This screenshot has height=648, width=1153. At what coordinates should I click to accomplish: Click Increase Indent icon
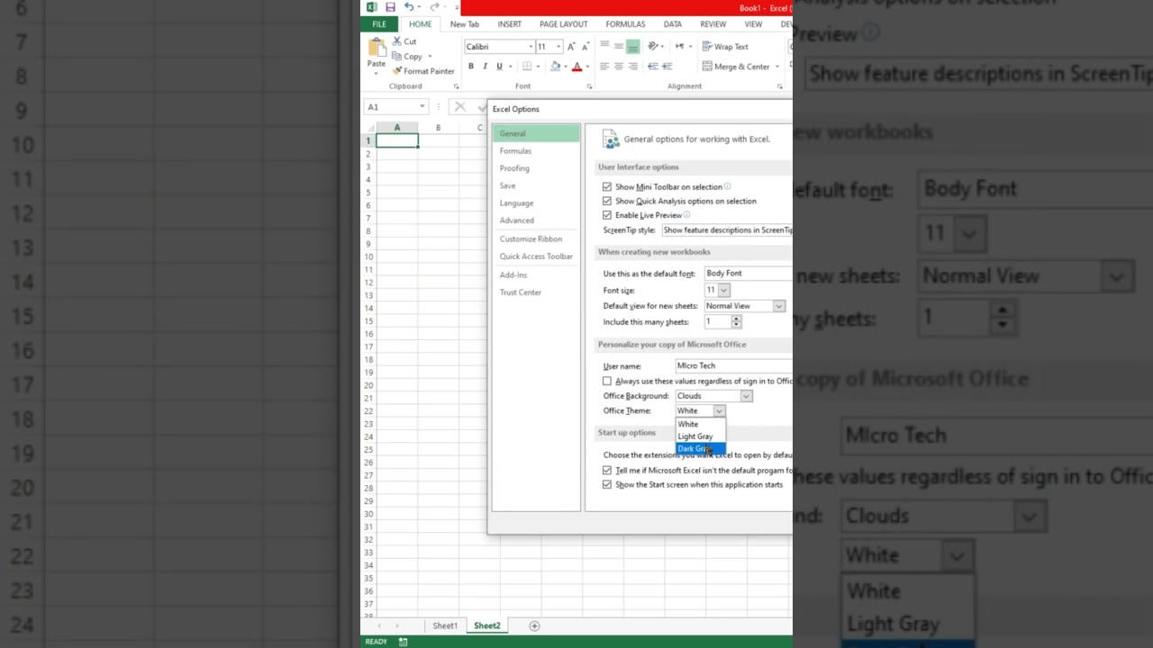[667, 67]
